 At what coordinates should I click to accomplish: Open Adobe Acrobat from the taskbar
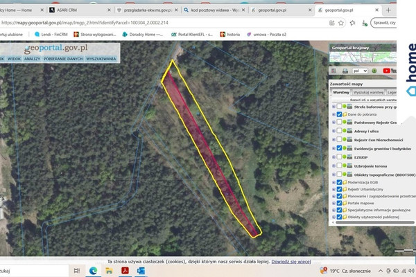pyautogui.click(x=125, y=271)
